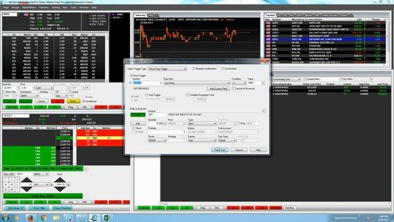Viewport: 394px width, 222px height.
Task: Open the Tools menu
Action: tap(73, 7)
